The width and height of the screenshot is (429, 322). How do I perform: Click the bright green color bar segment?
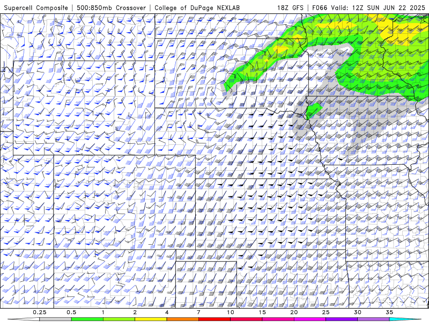[x=87, y=319]
